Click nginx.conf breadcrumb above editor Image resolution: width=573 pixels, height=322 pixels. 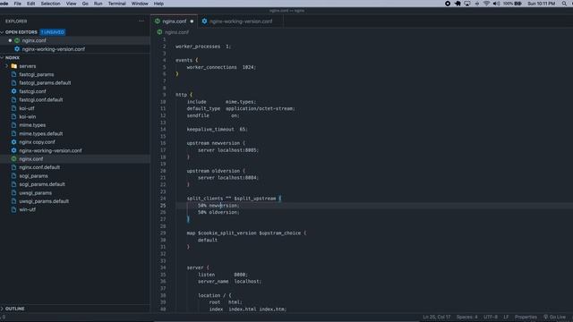[x=176, y=32]
